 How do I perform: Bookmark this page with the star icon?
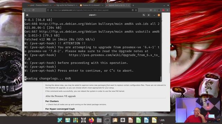click(x=136, y=10)
